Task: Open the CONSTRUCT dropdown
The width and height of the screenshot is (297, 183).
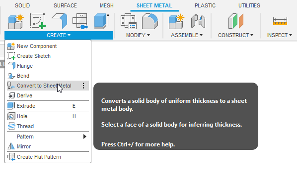Action: tap(235, 35)
